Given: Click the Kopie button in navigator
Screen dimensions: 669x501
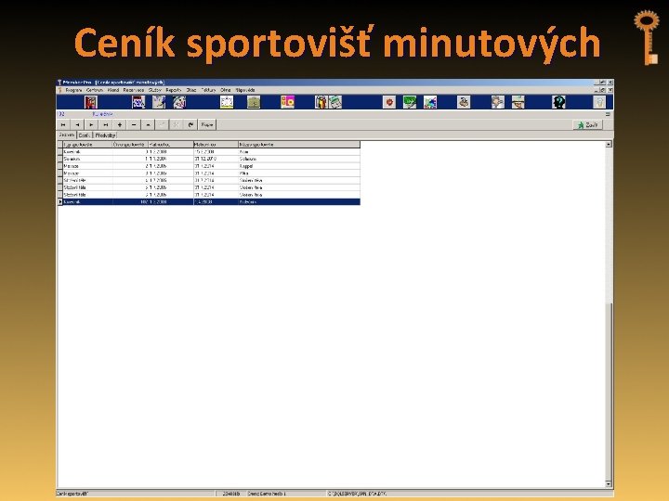Looking at the screenshot, I should (207, 125).
